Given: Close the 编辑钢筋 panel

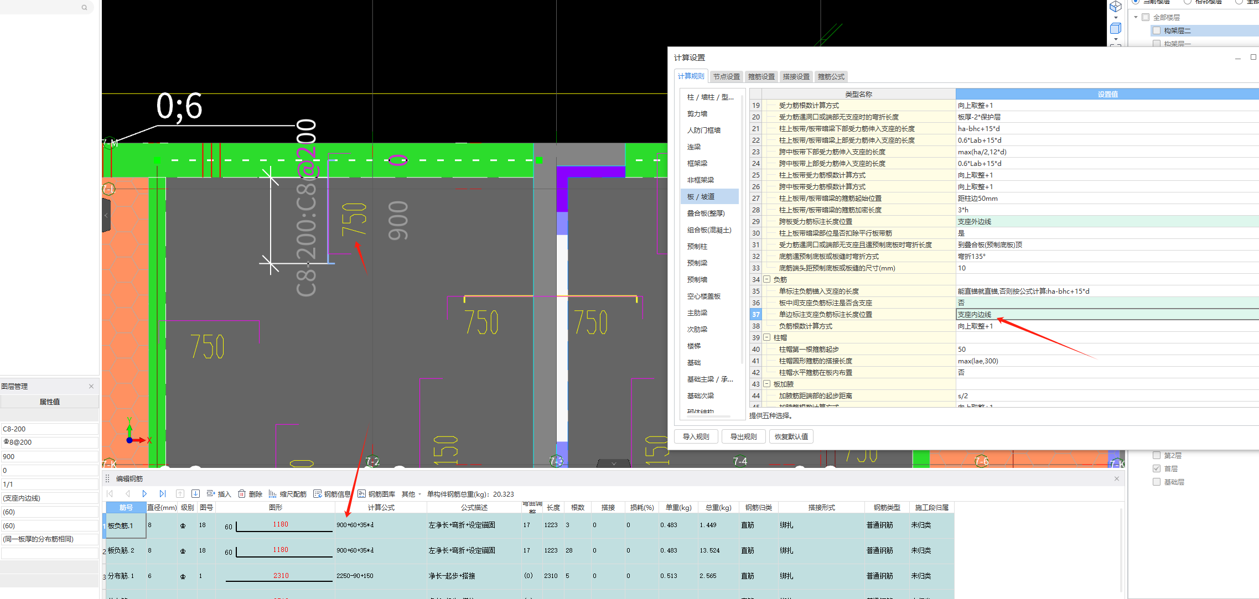Looking at the screenshot, I should pos(1117,478).
